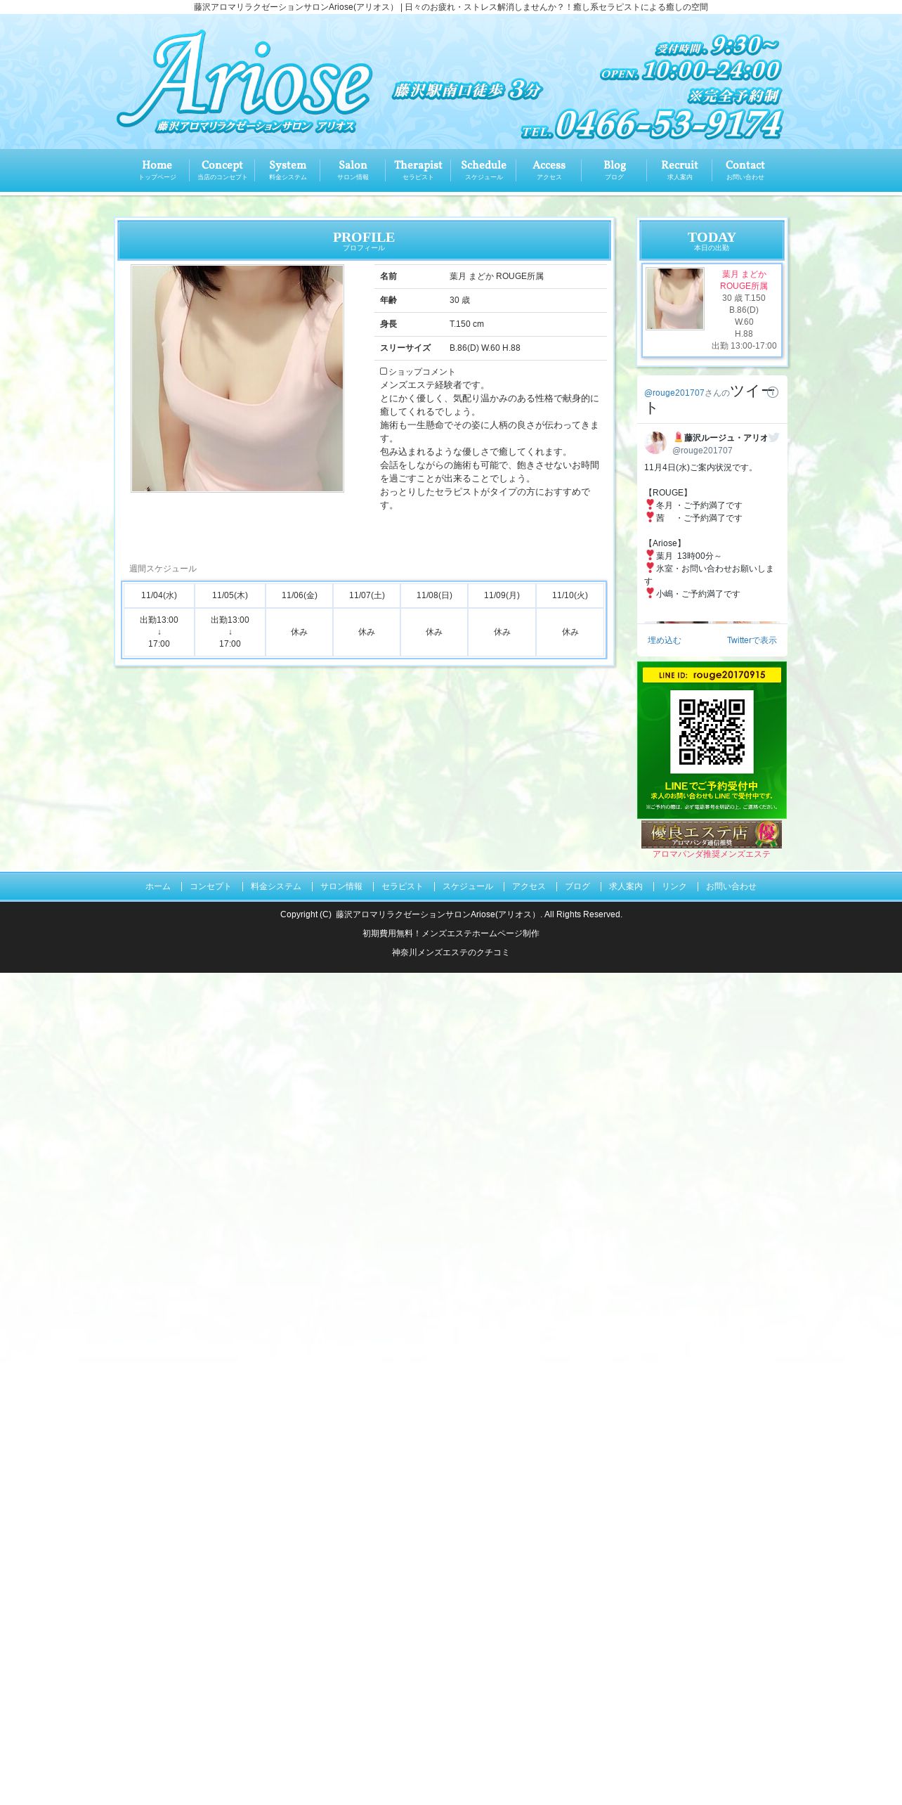Open the Blog menu item

[x=614, y=170]
